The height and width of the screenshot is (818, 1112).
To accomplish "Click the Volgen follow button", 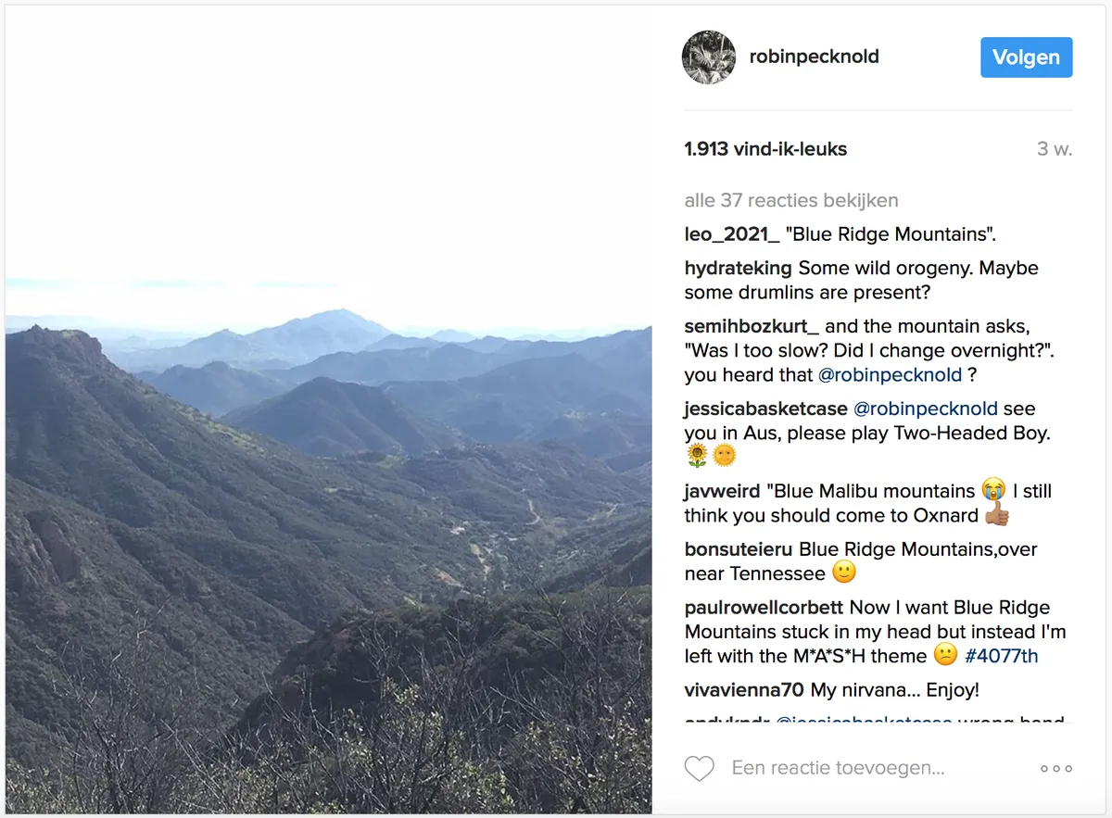I will [x=1026, y=57].
